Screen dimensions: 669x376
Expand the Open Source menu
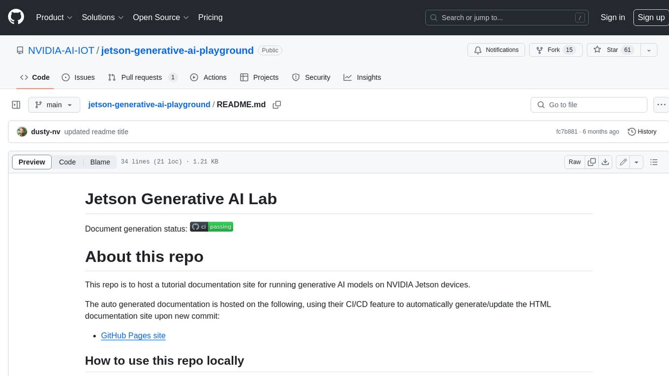161,17
